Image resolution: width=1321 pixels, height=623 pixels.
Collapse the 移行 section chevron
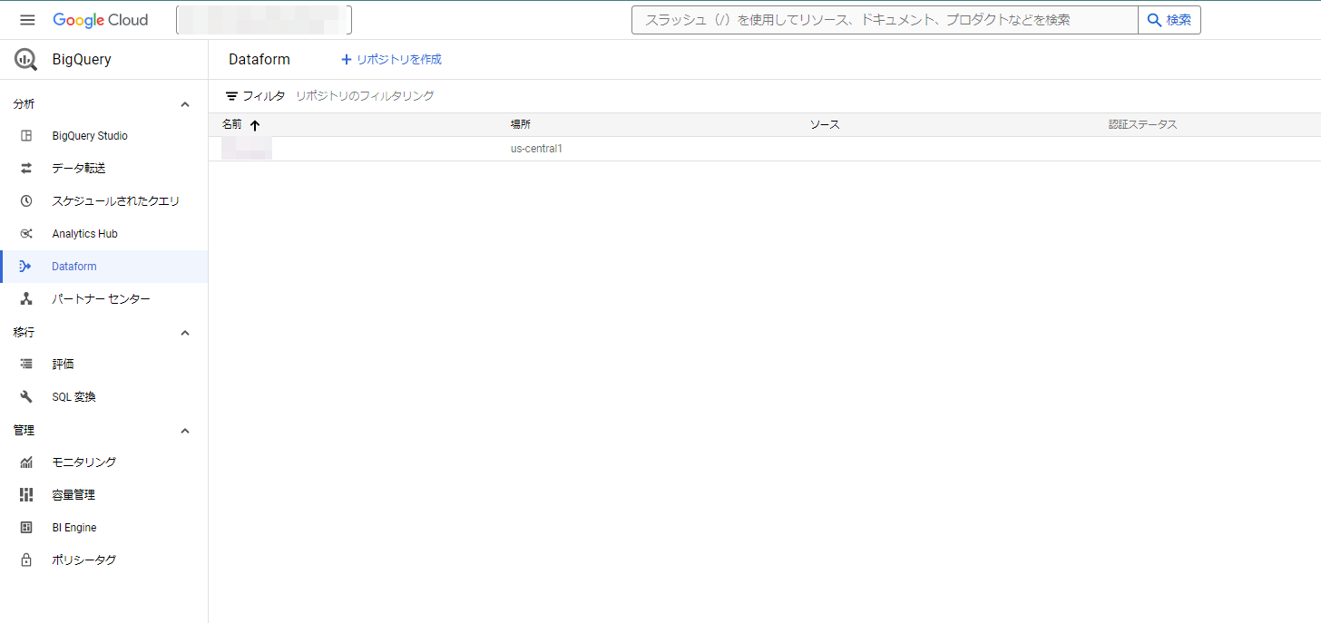(184, 333)
